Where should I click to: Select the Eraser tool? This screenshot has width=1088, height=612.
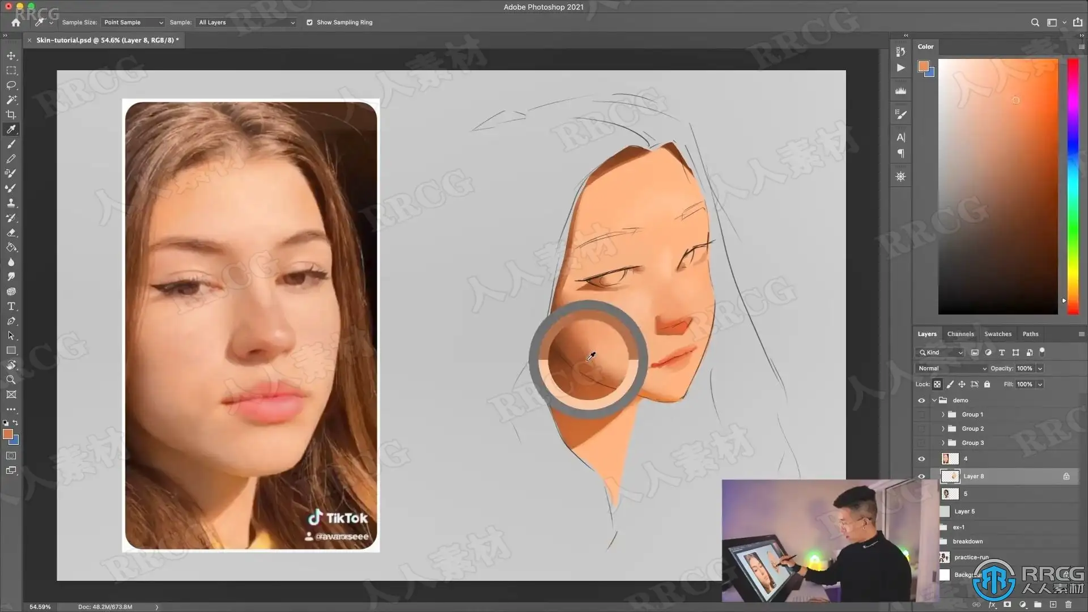point(11,232)
